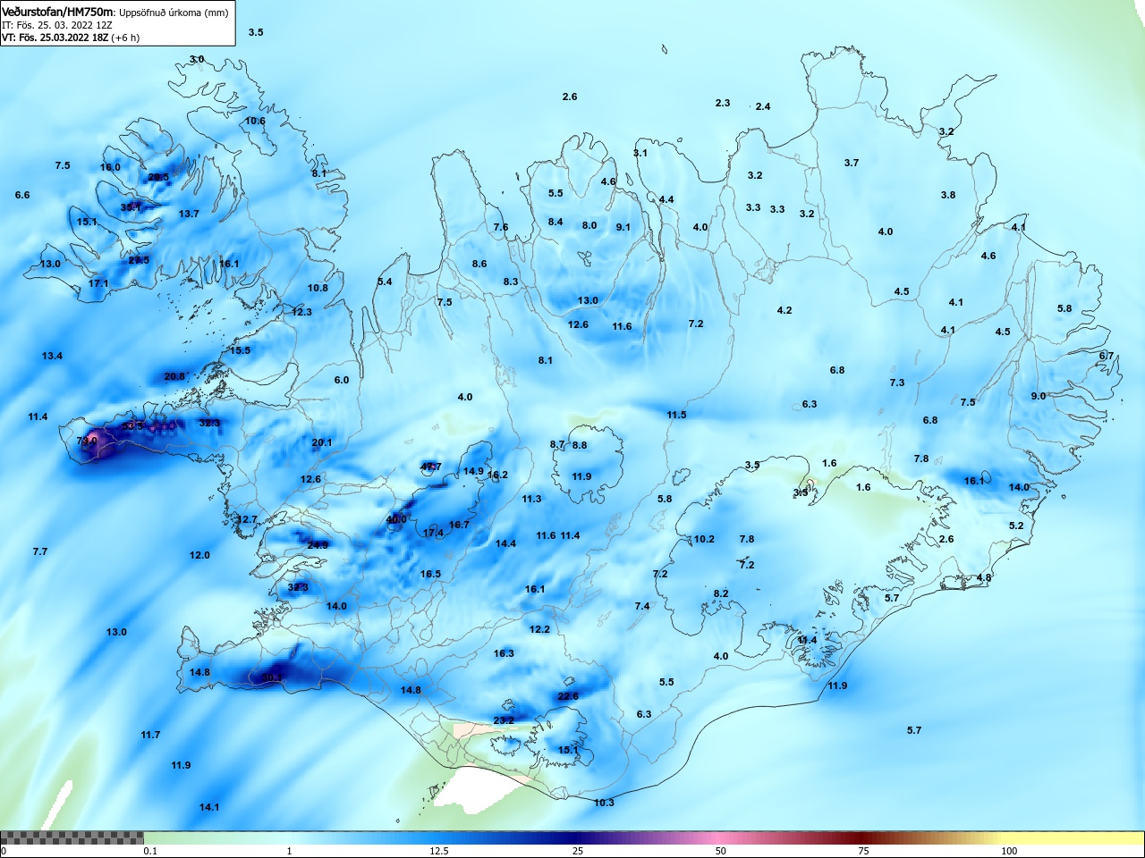Select the precipitation value 10.8
Viewport: 1145px width, 858px height.
point(318,289)
